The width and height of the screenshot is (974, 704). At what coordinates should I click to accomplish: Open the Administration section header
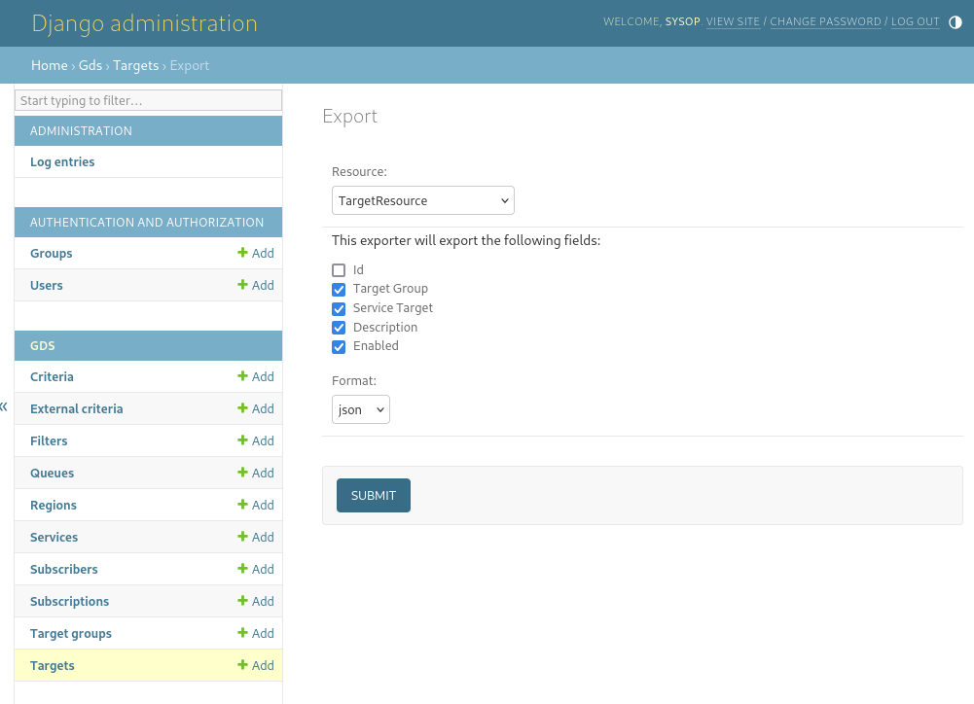81,131
